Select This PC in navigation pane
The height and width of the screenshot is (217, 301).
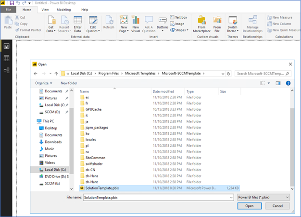pyautogui.click(x=45, y=121)
